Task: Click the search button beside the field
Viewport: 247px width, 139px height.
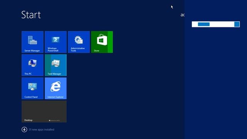Action: (x=237, y=24)
